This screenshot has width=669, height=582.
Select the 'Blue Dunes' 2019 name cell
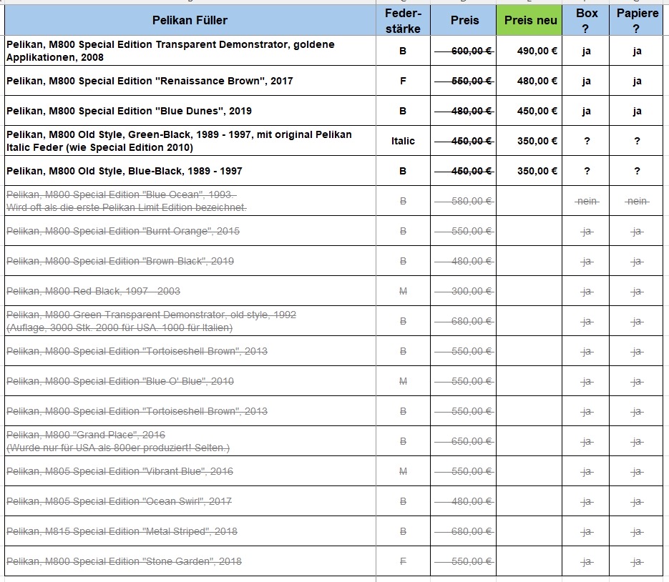190,111
